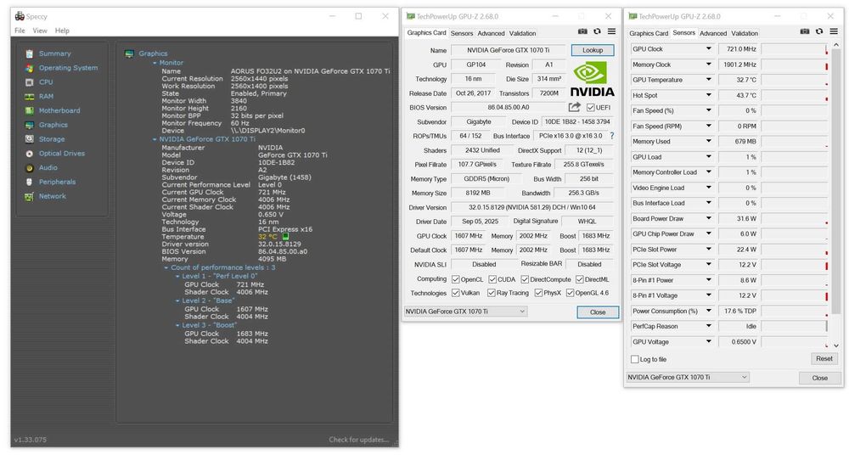Click the RAM icon in Speccy sidebar
This screenshot has width=849, height=455.
(29, 97)
